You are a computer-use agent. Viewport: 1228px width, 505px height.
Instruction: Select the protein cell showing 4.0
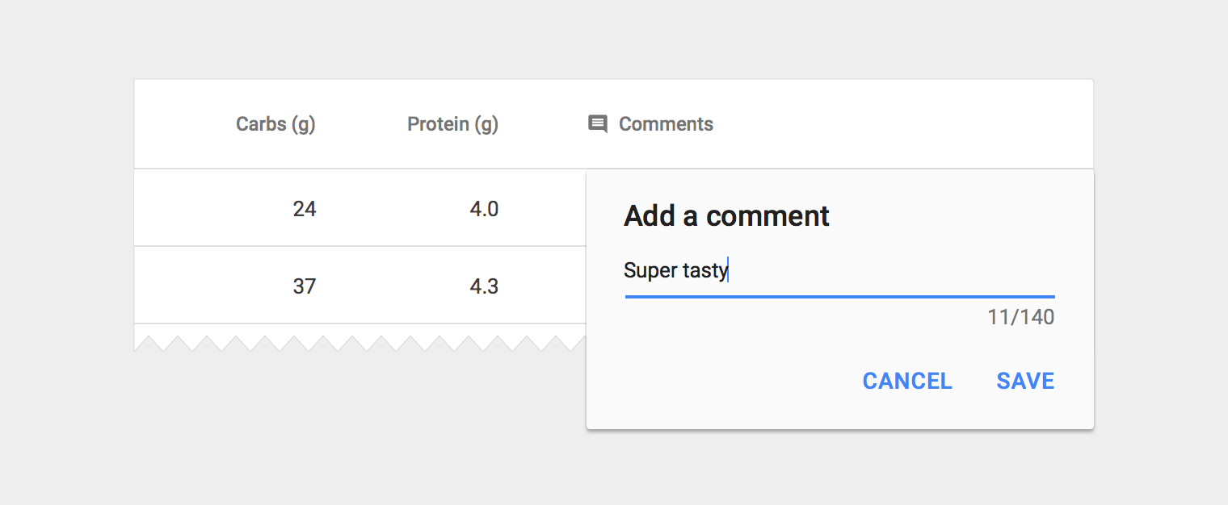click(484, 210)
